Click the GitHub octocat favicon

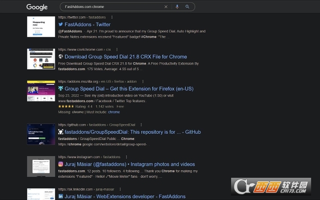[x=60, y=132]
